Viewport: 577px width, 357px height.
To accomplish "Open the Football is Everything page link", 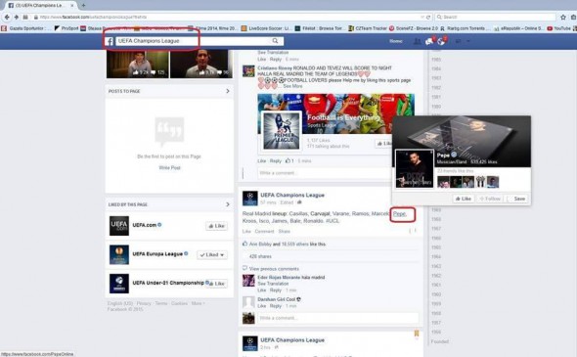I will 343,117.
